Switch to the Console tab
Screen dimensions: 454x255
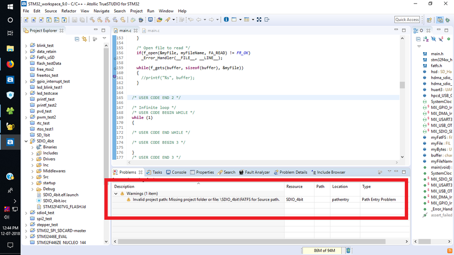point(176,172)
